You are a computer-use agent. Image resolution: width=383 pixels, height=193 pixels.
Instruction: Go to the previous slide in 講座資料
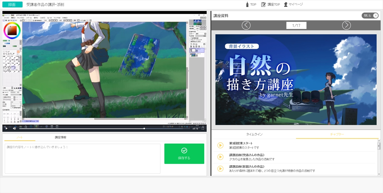(246, 25)
